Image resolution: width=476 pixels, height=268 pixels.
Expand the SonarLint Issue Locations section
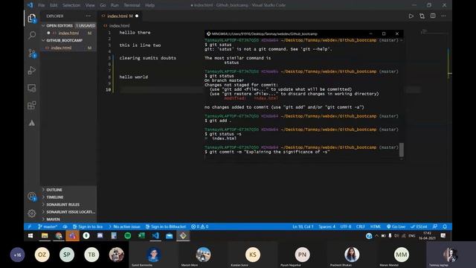tap(68, 211)
